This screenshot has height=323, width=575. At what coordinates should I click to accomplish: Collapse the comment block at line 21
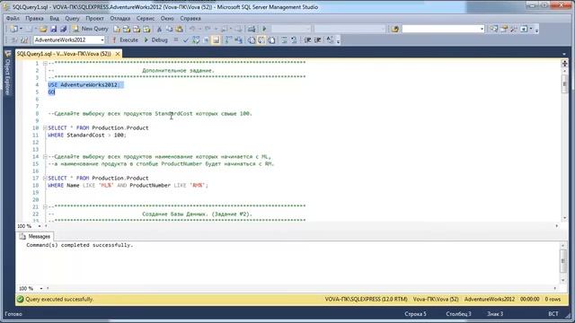pyautogui.click(x=45, y=207)
